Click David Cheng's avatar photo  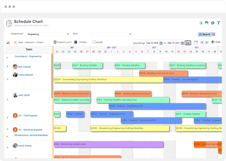[x=15, y=145]
